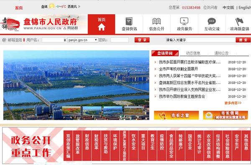Click the 市长之窗 banner
The height and width of the screenshot is (165, 251).
pyautogui.click(x=177, y=115)
